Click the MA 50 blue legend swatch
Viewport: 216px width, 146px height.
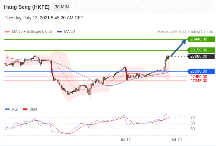click(59, 32)
